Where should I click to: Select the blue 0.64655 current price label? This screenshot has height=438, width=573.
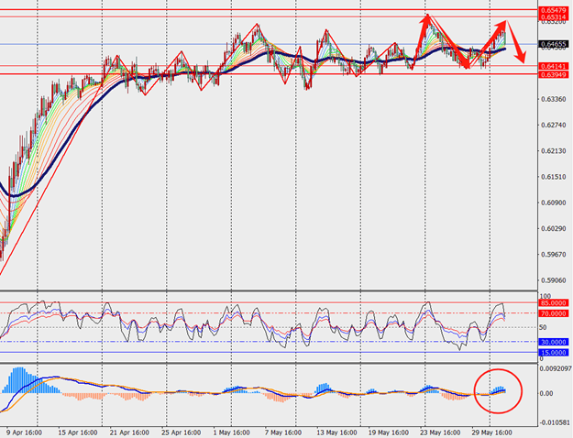tap(552, 44)
